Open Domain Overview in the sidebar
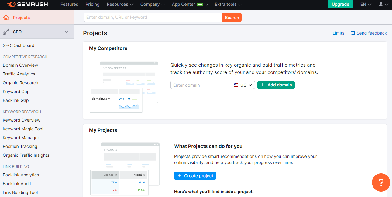 pyautogui.click(x=20, y=65)
